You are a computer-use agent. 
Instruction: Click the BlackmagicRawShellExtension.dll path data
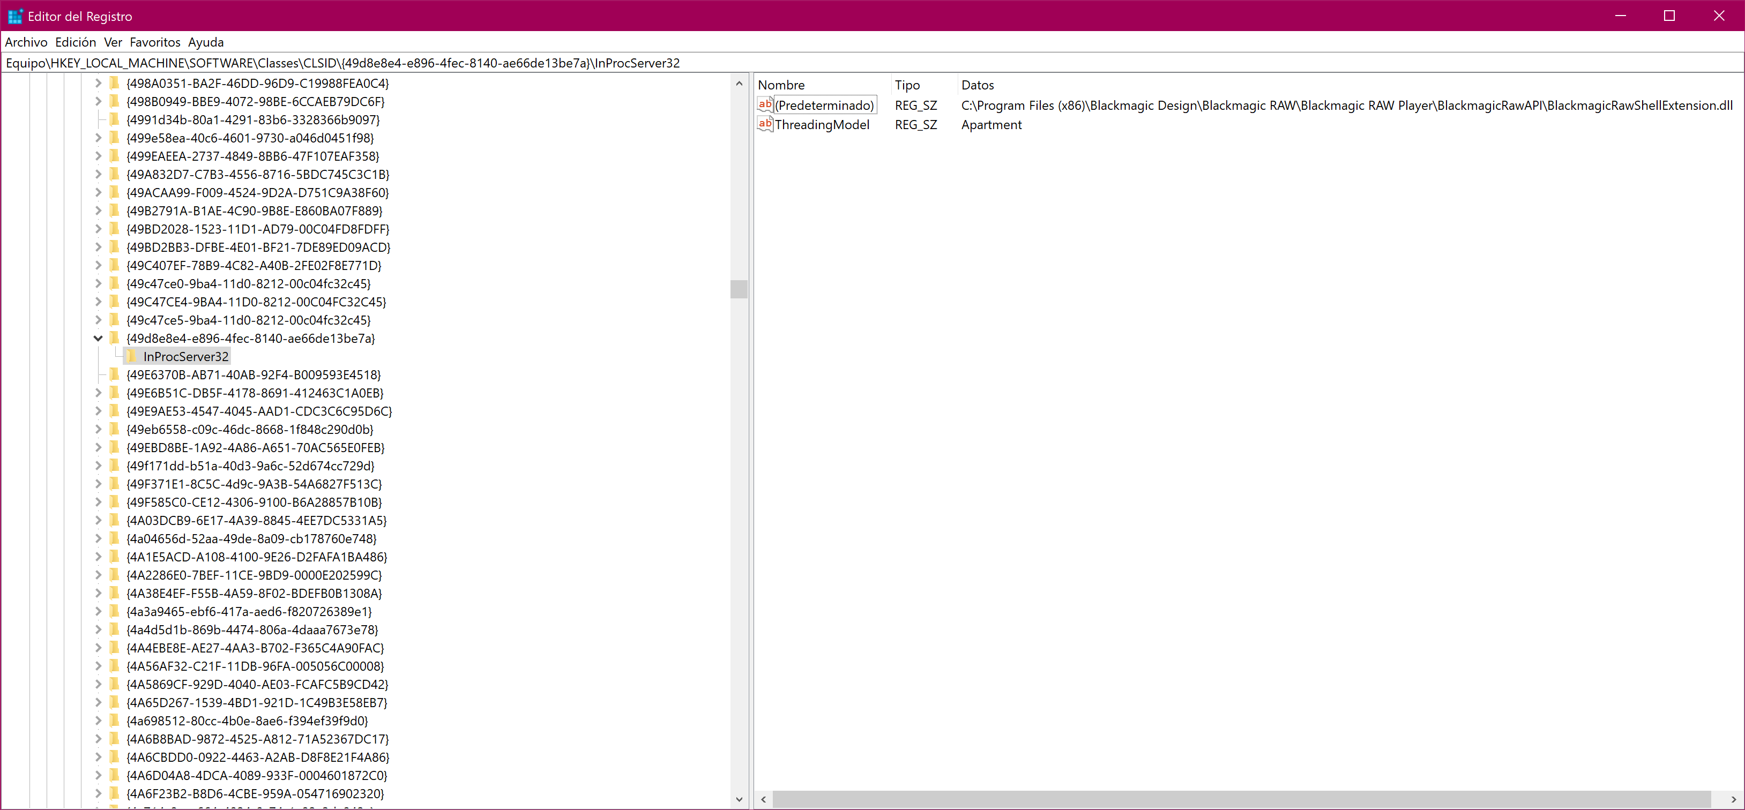click(x=1347, y=105)
